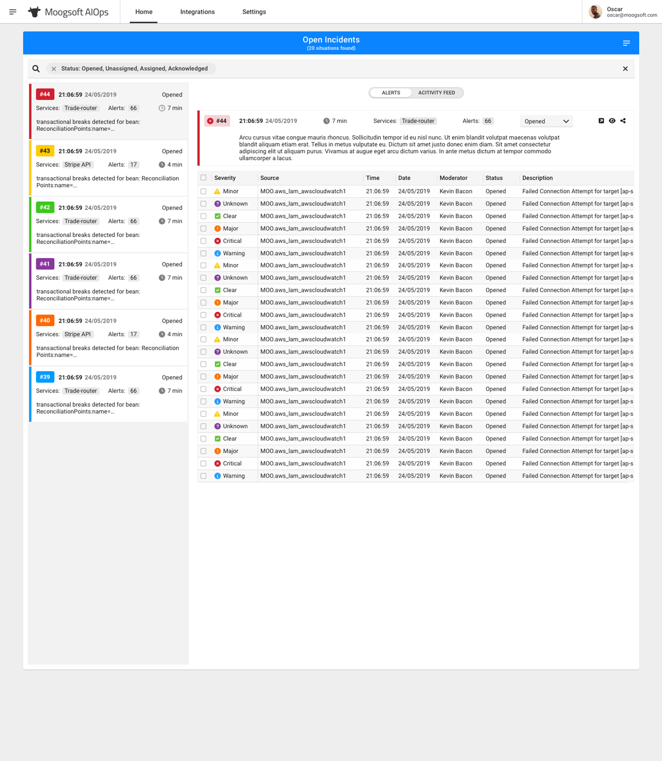Click the clock icon on incident #43 card
The width and height of the screenshot is (662, 761).
162,165
